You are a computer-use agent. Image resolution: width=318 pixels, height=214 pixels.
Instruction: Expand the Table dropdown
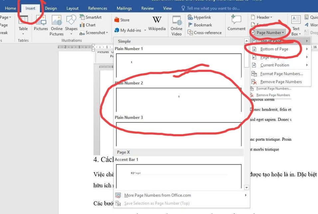point(23,33)
